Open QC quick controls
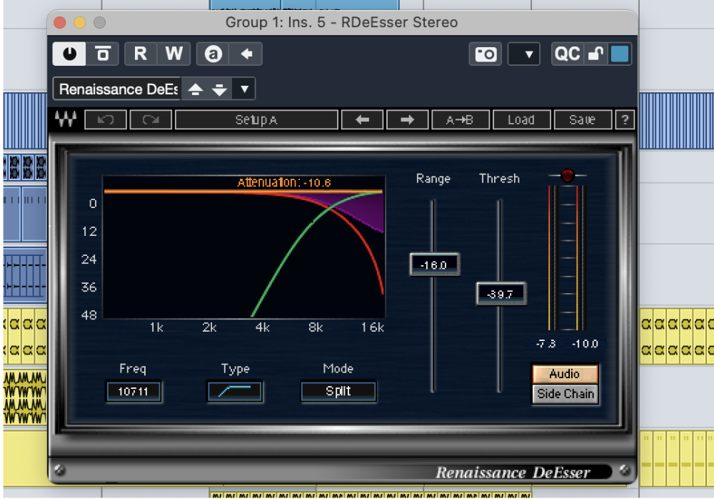This screenshot has width=714, height=499. click(567, 54)
